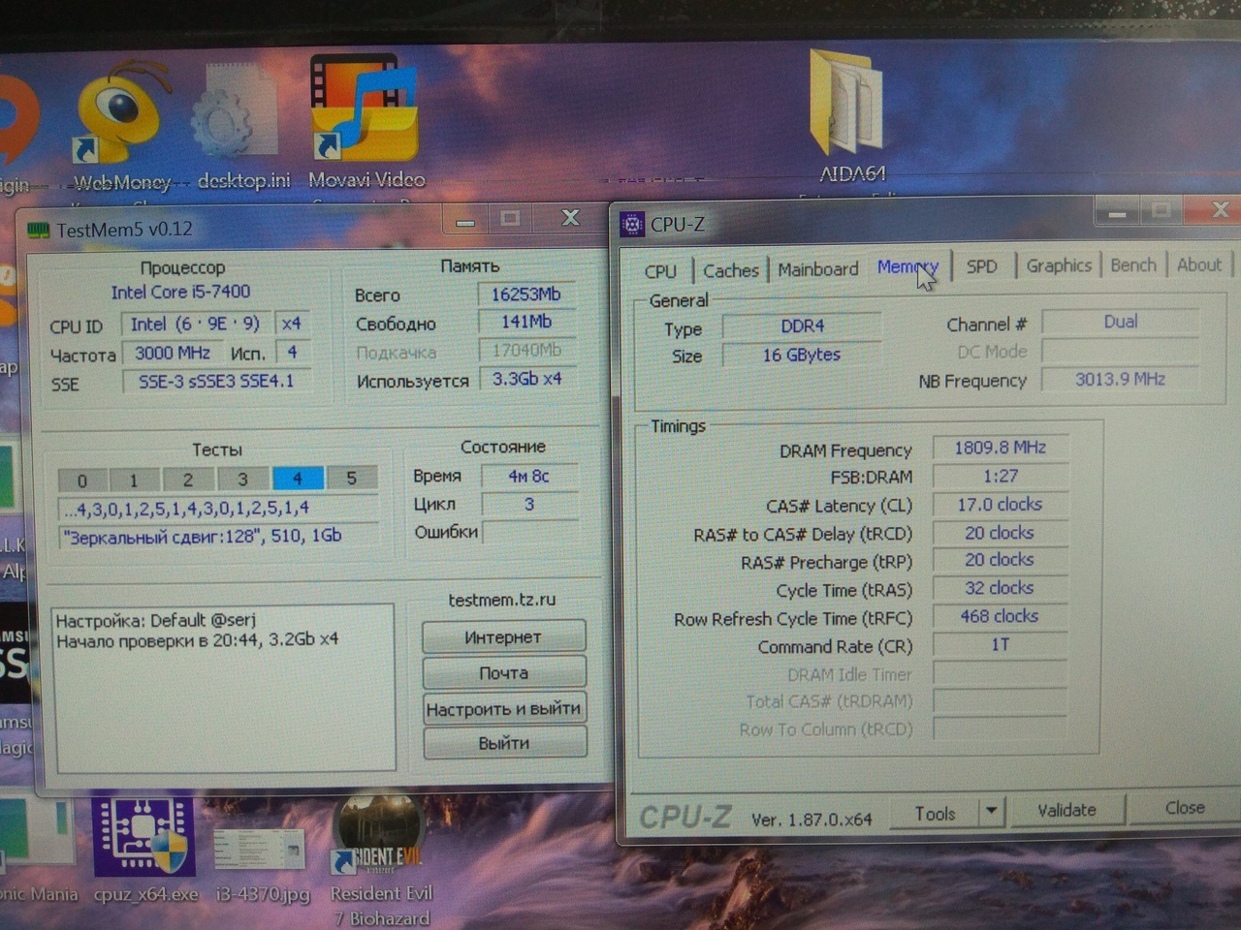This screenshot has height=930, width=1241.
Task: Click the test sequence ...4,3,0,1,2,5 field
Action: tap(217, 508)
